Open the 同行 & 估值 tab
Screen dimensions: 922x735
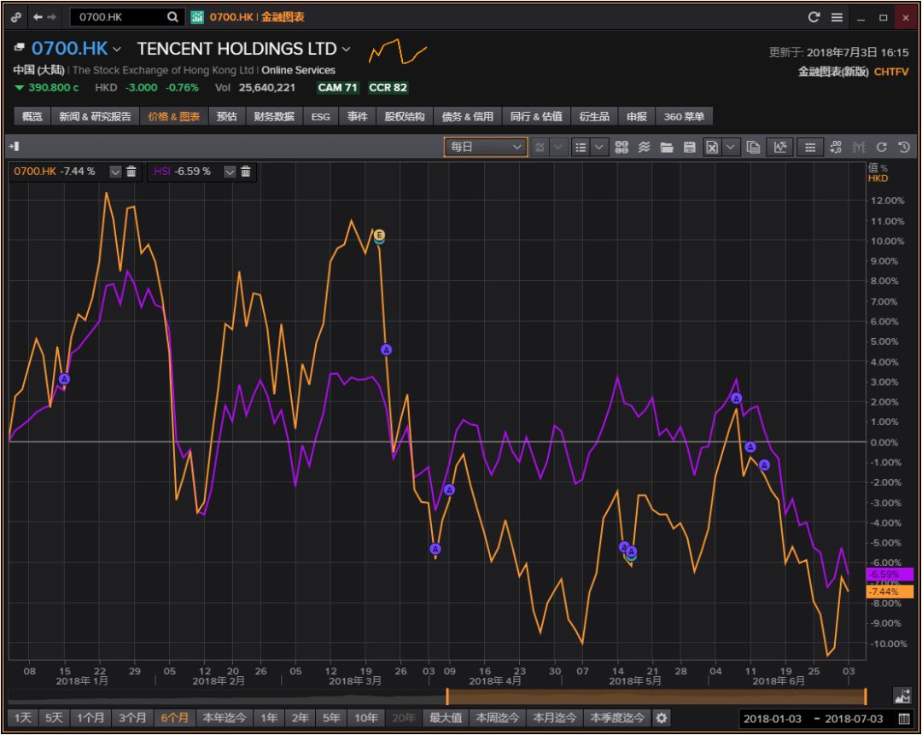coord(536,116)
